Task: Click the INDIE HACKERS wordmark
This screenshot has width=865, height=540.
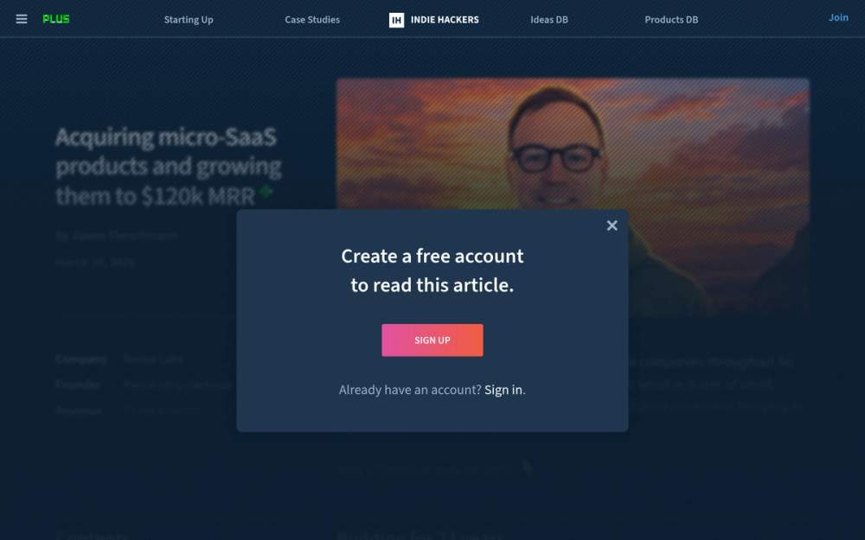Action: click(445, 20)
